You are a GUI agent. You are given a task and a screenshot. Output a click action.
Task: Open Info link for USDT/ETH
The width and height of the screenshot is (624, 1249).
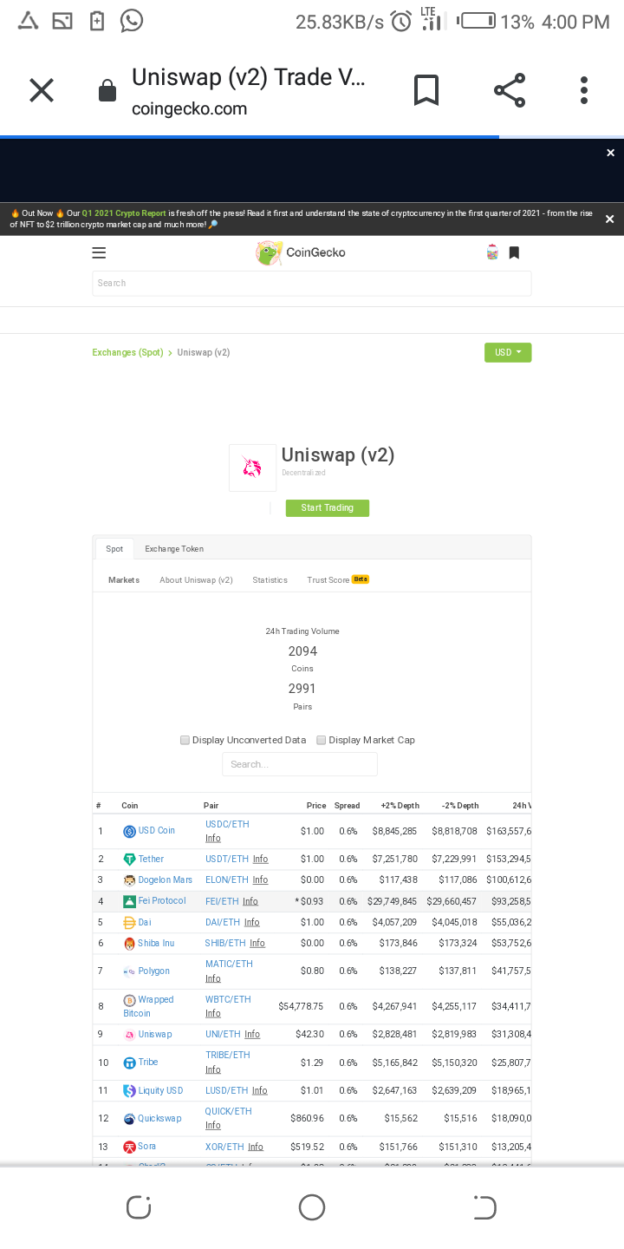coord(260,859)
